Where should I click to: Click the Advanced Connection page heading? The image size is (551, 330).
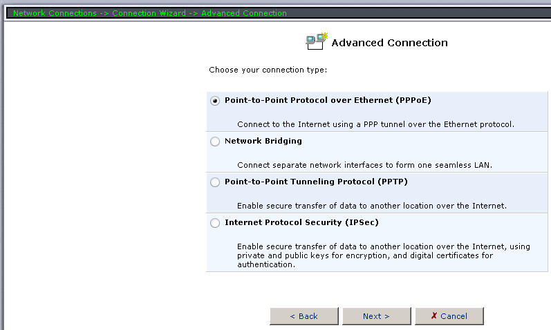389,43
